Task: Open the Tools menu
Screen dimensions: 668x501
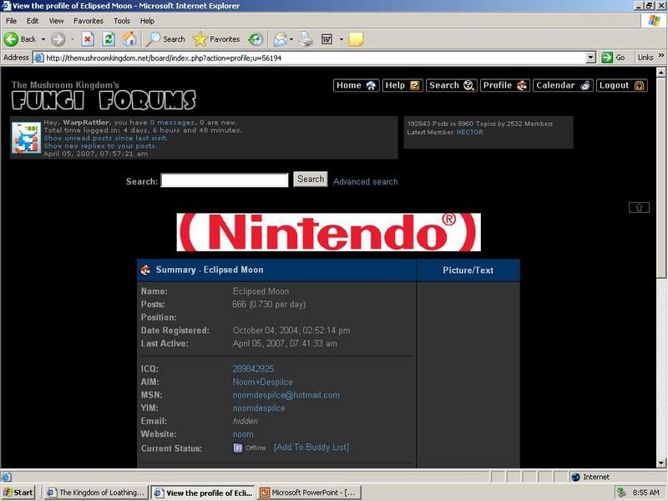Action: coord(121,20)
